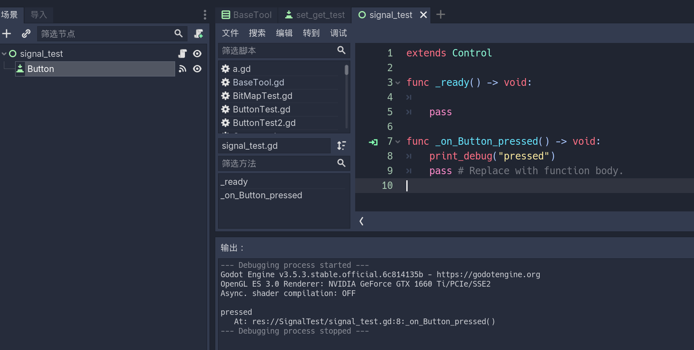694x350 pixels.
Task: Fold the _on_Button_pressed function at line 7
Action: [x=398, y=141]
